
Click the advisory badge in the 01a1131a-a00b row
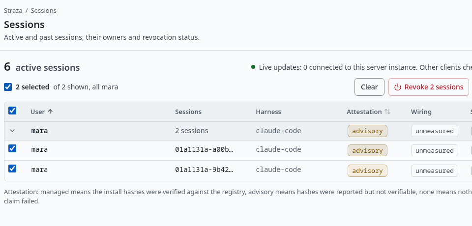[367, 150]
